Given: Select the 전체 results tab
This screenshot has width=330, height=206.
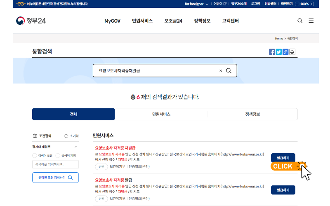Looking at the screenshot, I should [73, 114].
